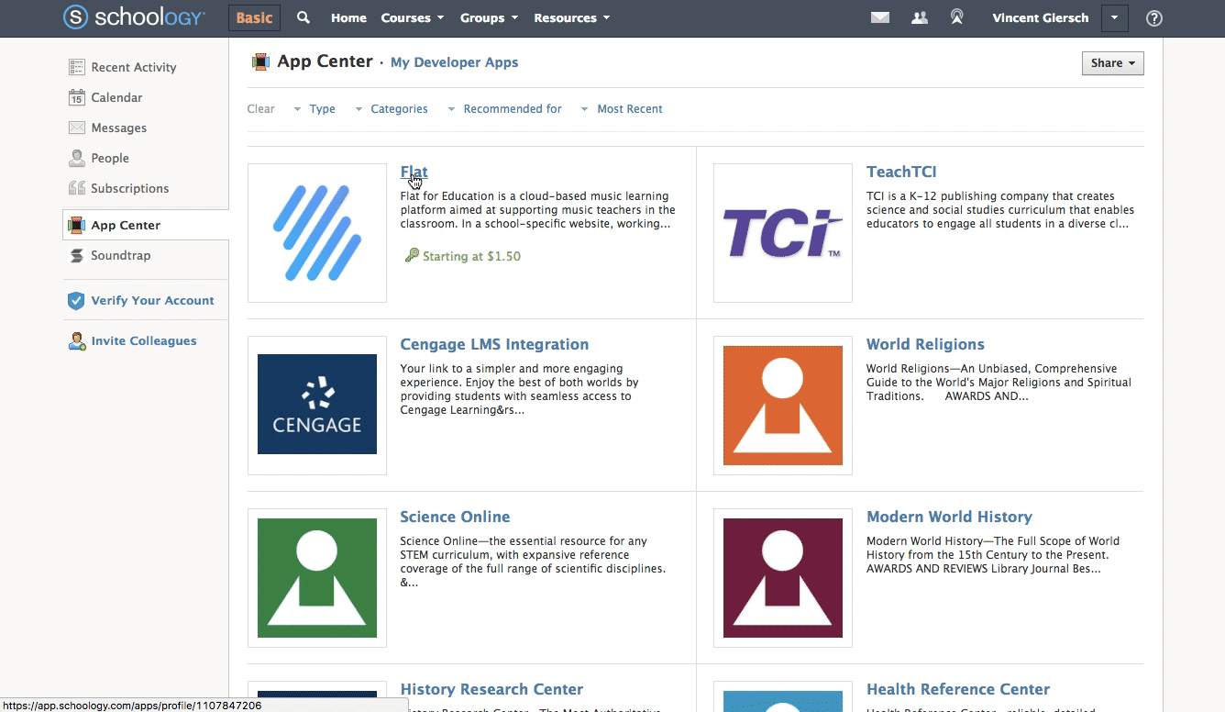Expand the Groups dropdown menu

(490, 17)
